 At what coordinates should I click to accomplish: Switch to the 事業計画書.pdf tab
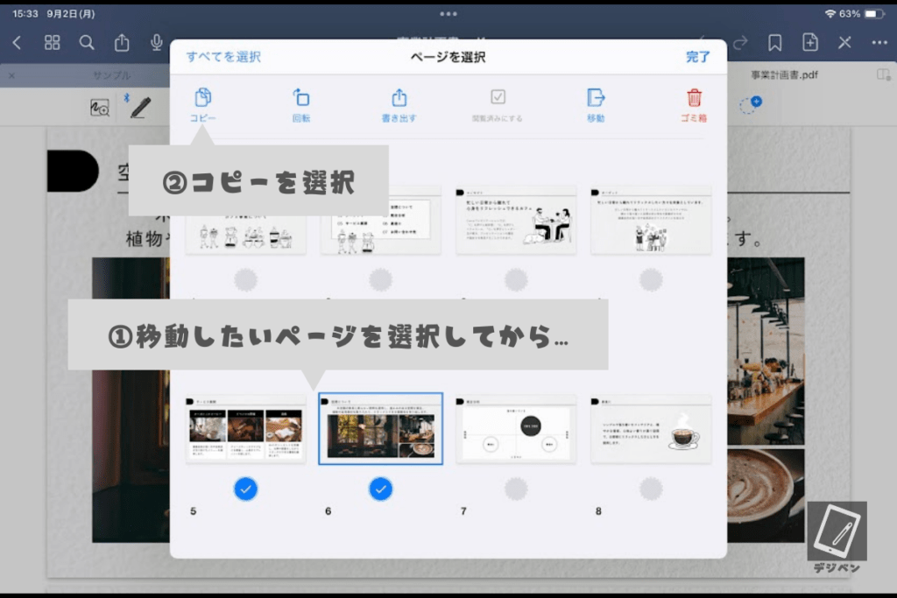click(784, 75)
